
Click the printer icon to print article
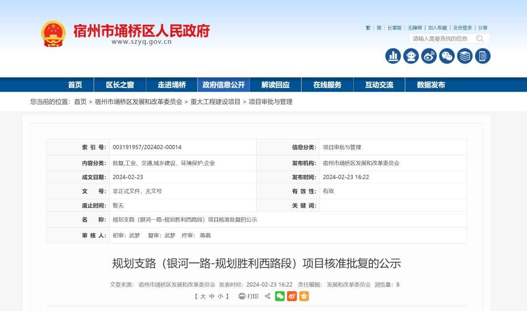[242, 296]
